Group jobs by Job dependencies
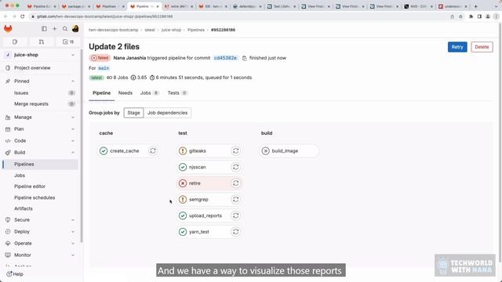This screenshot has width=502, height=282. click(x=167, y=113)
